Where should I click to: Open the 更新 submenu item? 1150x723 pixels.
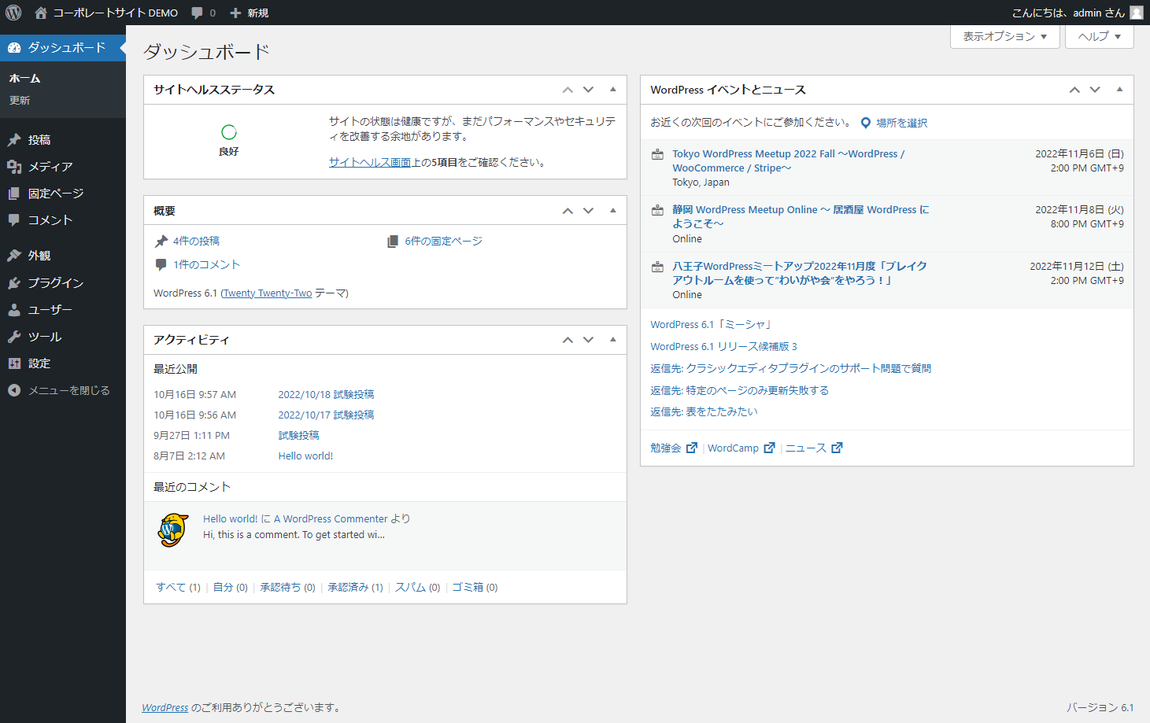tap(20, 101)
